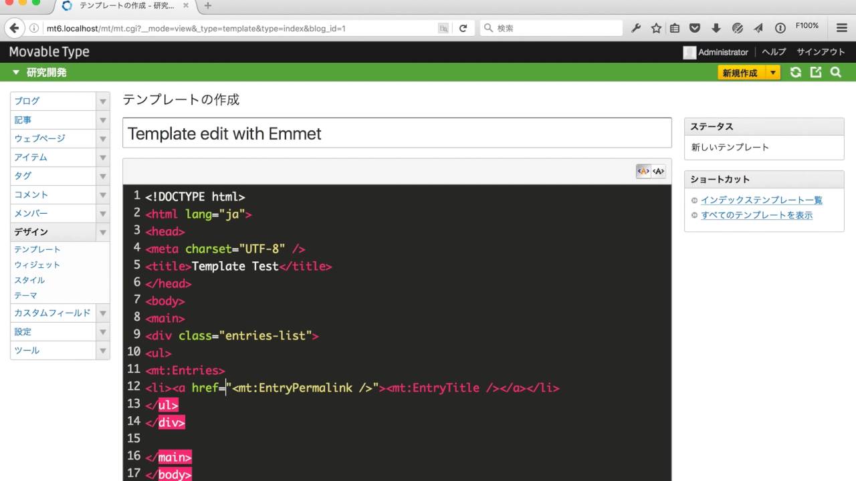Click the browser back arrow button
Screen dimensions: 856x481
[14, 28]
